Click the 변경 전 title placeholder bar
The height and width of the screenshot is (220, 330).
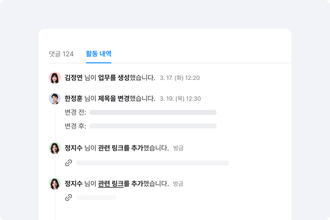[153, 112]
